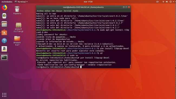Image resolution: width=176 pixels, height=99 pixels.
Task: Open the Help dock icon
Action: coord(4,41)
